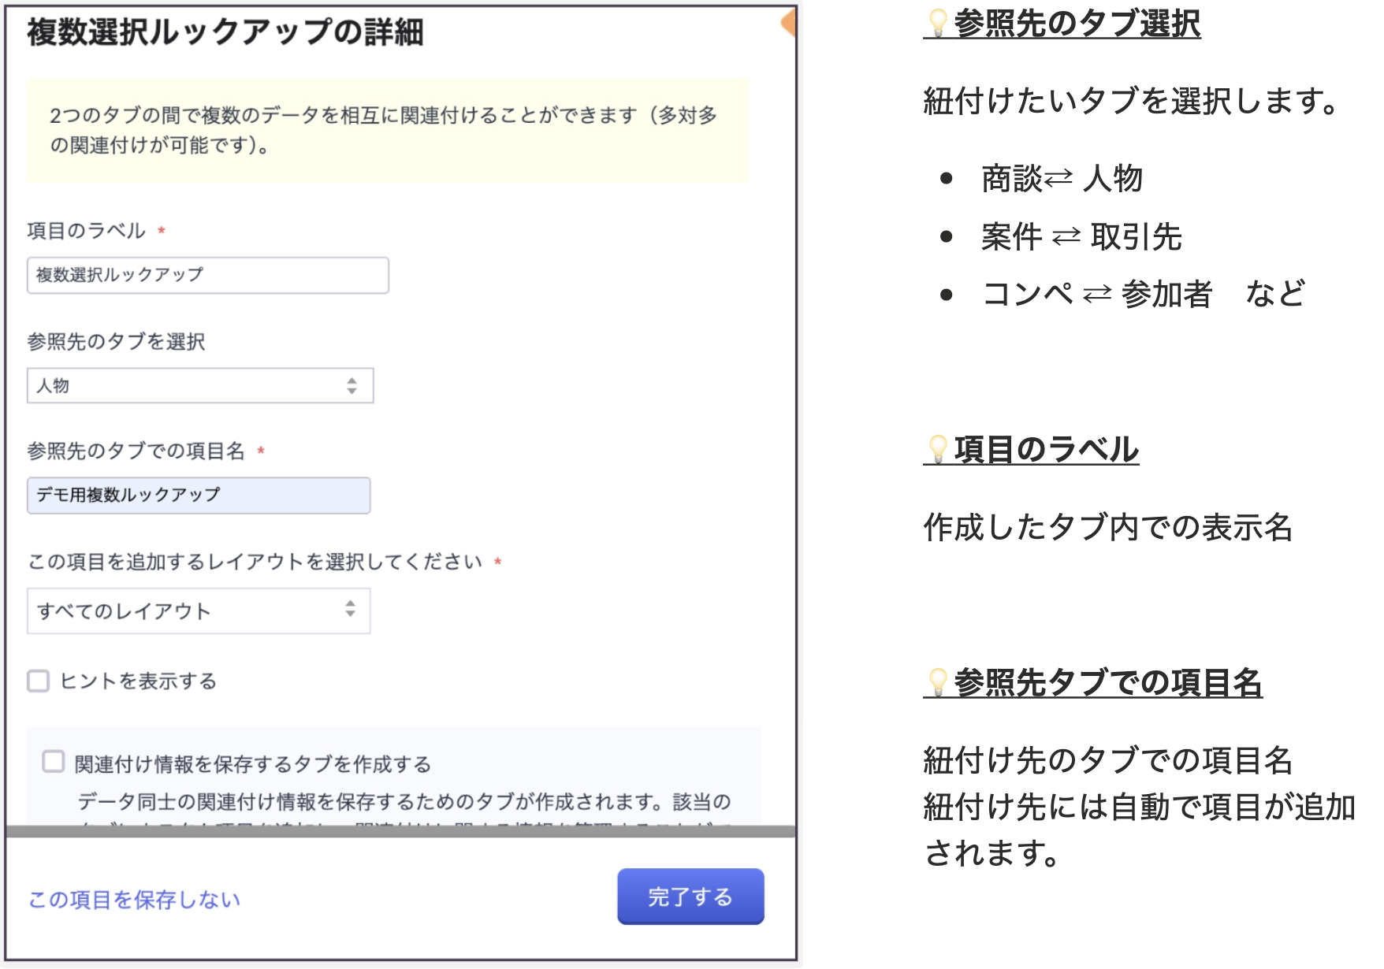
Task: Click the up-down arrows in 人物 selector
Action: (x=352, y=385)
